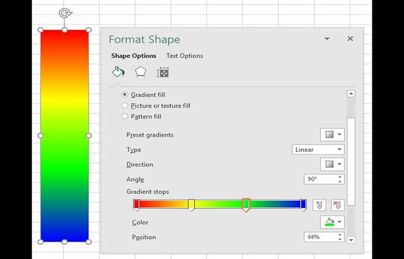Click the pane scrollbar down arrow

(x=351, y=240)
